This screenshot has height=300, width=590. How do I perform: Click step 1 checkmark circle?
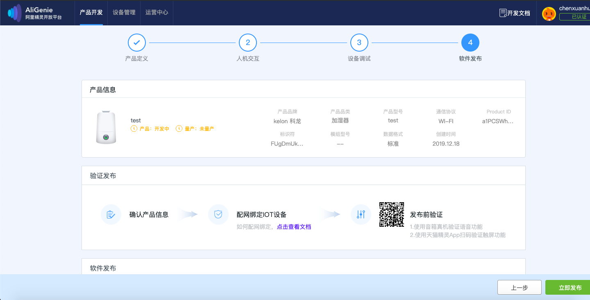(x=137, y=43)
